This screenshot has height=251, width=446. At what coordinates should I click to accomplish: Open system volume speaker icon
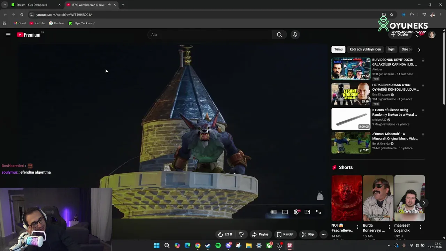[x=417, y=245]
